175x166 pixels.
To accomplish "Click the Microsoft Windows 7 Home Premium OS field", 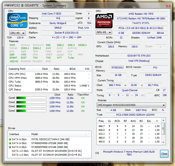I will 129,153.
